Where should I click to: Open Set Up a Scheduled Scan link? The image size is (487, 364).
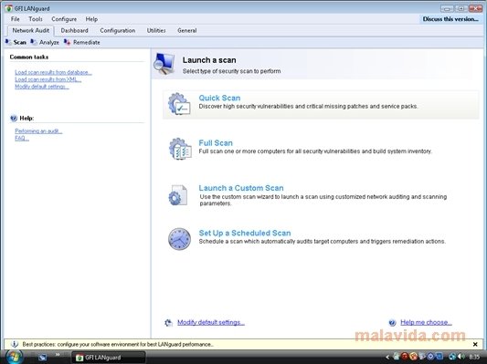(245, 233)
